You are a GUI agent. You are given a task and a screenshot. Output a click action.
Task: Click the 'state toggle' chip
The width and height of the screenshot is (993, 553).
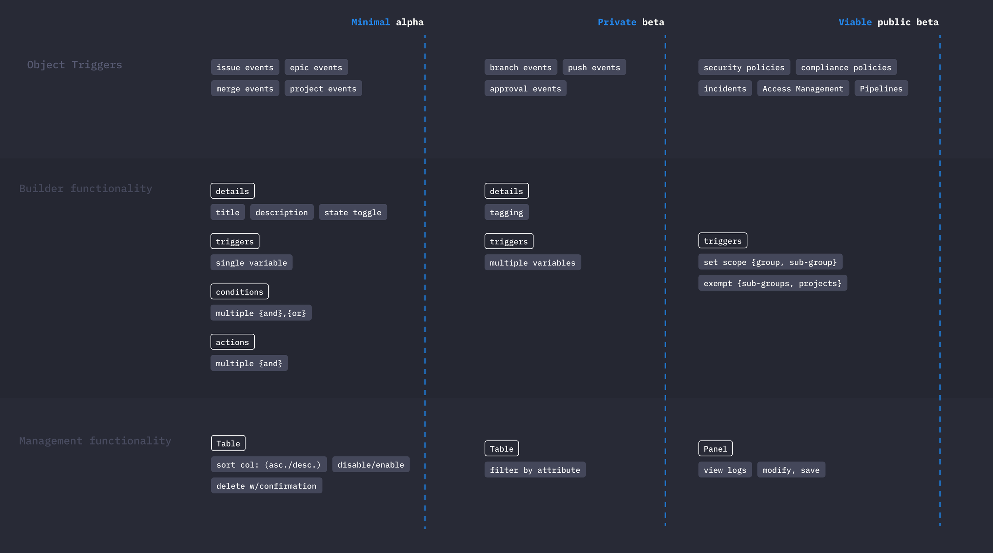click(353, 212)
